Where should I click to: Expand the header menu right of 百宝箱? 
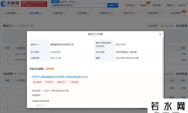coord(158,5)
